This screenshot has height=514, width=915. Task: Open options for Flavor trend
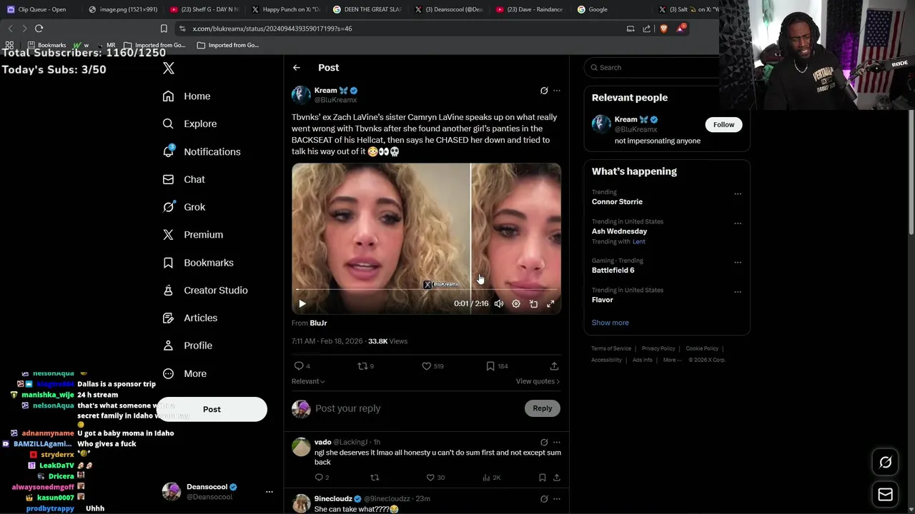738,291
